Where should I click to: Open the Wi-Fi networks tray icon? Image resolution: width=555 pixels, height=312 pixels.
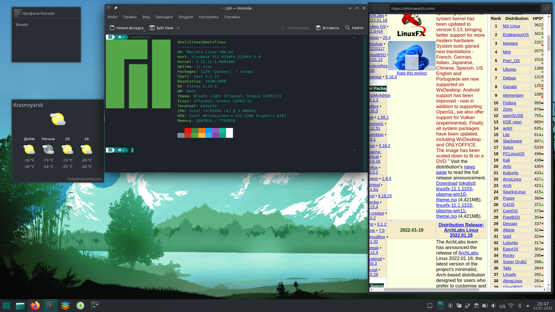pyautogui.click(x=511, y=306)
